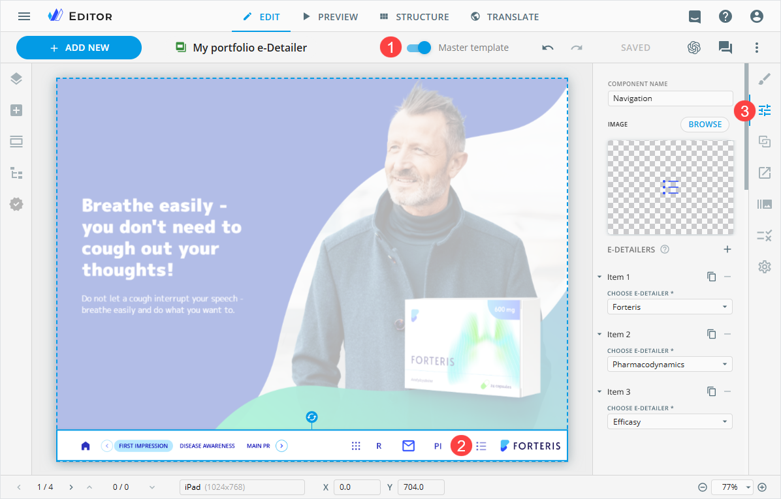This screenshot has height=499, width=781.
Task: Click Browse to choose an image
Action: tap(705, 125)
